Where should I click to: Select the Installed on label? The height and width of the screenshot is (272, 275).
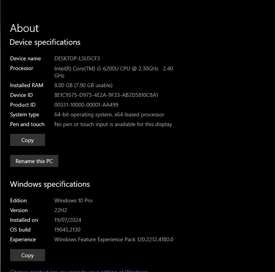24,220
